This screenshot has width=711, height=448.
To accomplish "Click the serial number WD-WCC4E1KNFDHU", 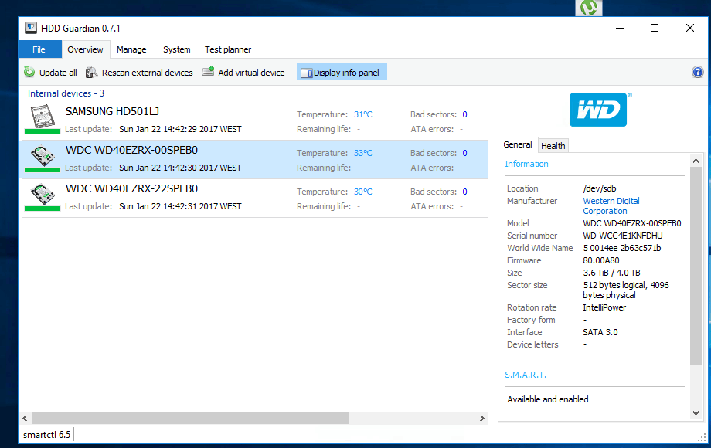I will [623, 236].
